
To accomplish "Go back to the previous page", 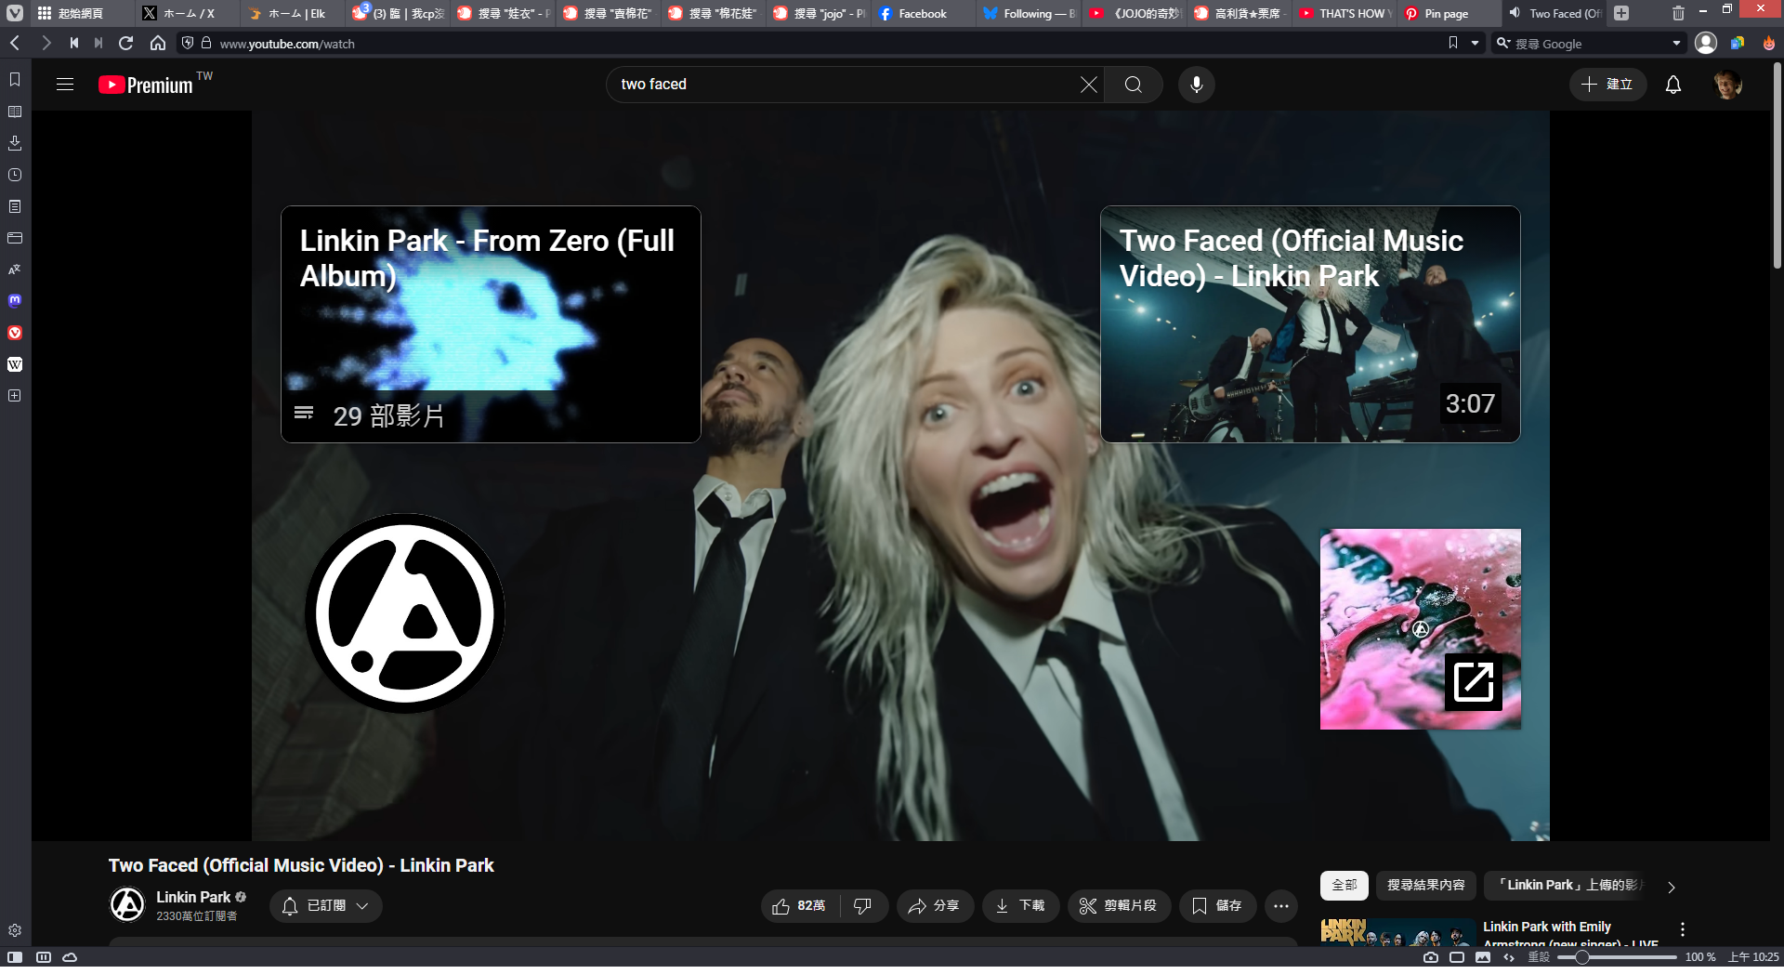I will pos(15,43).
